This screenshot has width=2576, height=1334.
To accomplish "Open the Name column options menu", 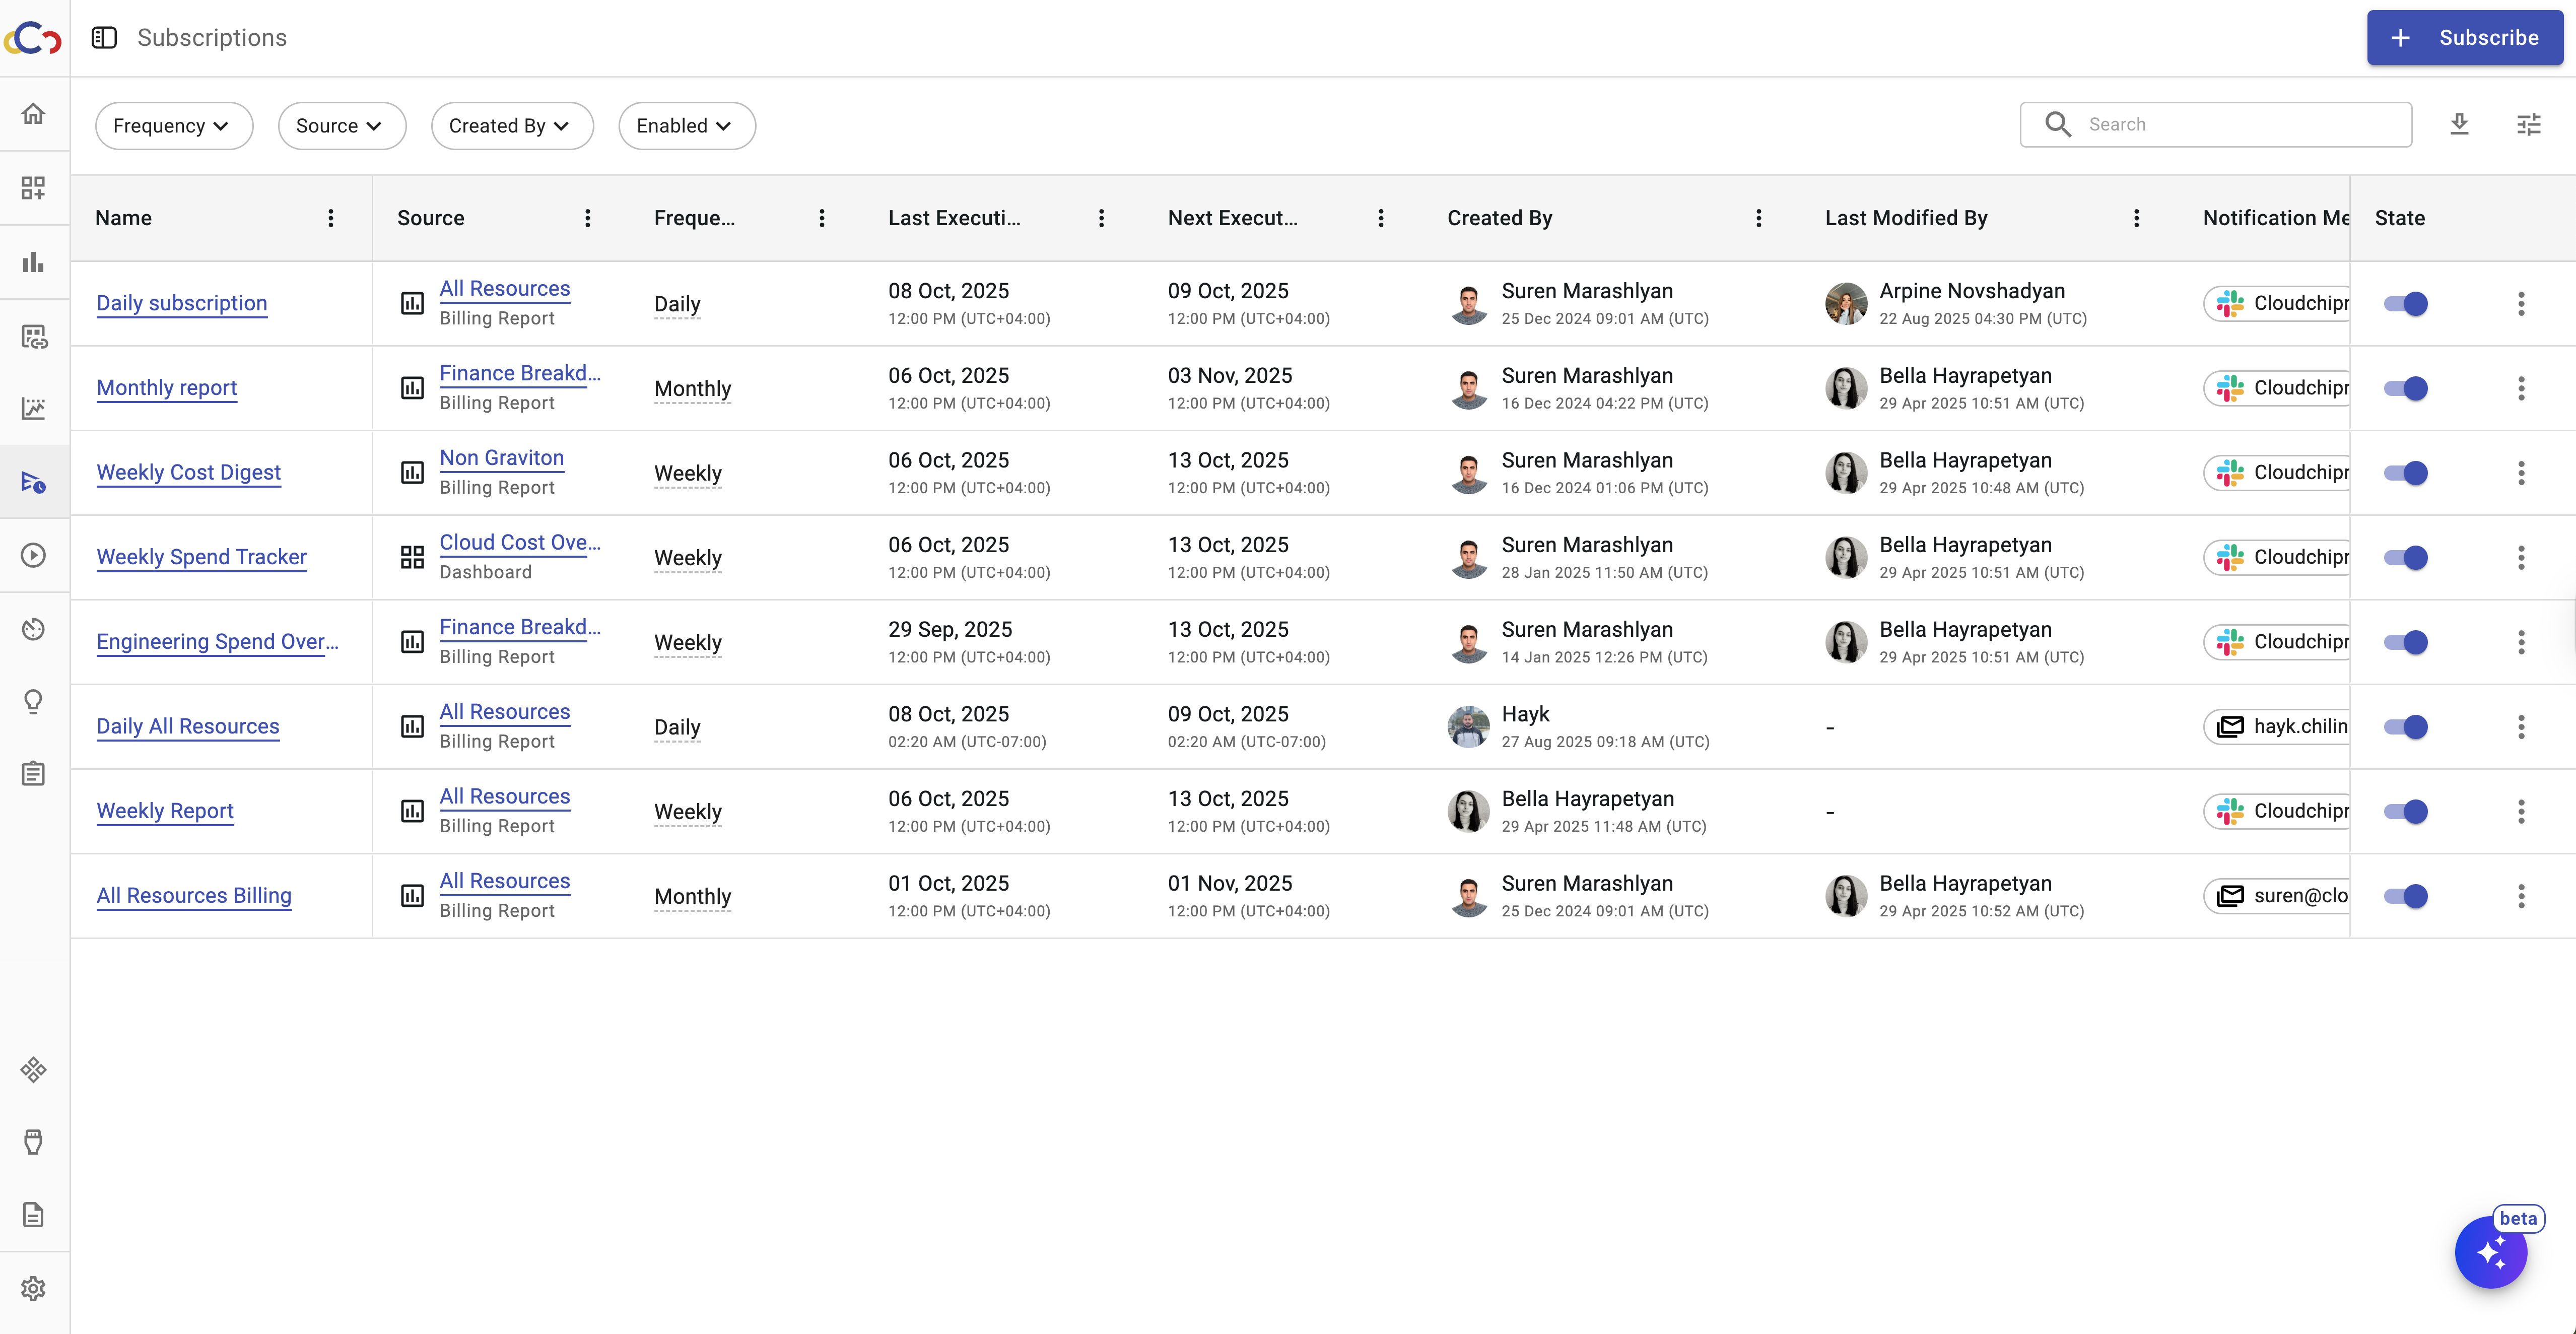I will [x=331, y=218].
